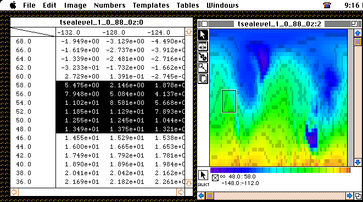The height and width of the screenshot is (202, 363).
Task: Open the Numbers menu
Action: click(x=110, y=5)
